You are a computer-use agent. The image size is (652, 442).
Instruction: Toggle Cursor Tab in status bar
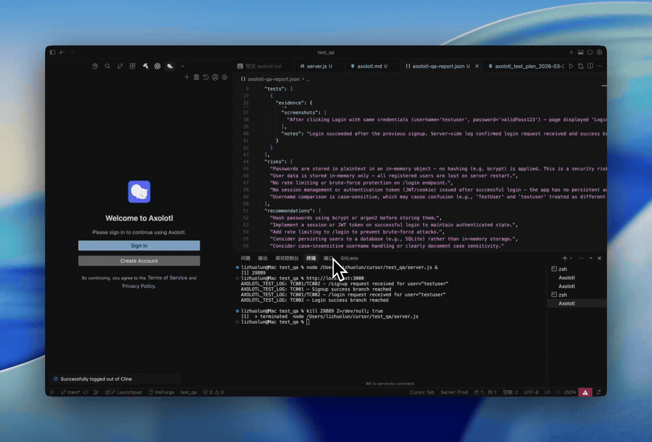point(422,392)
